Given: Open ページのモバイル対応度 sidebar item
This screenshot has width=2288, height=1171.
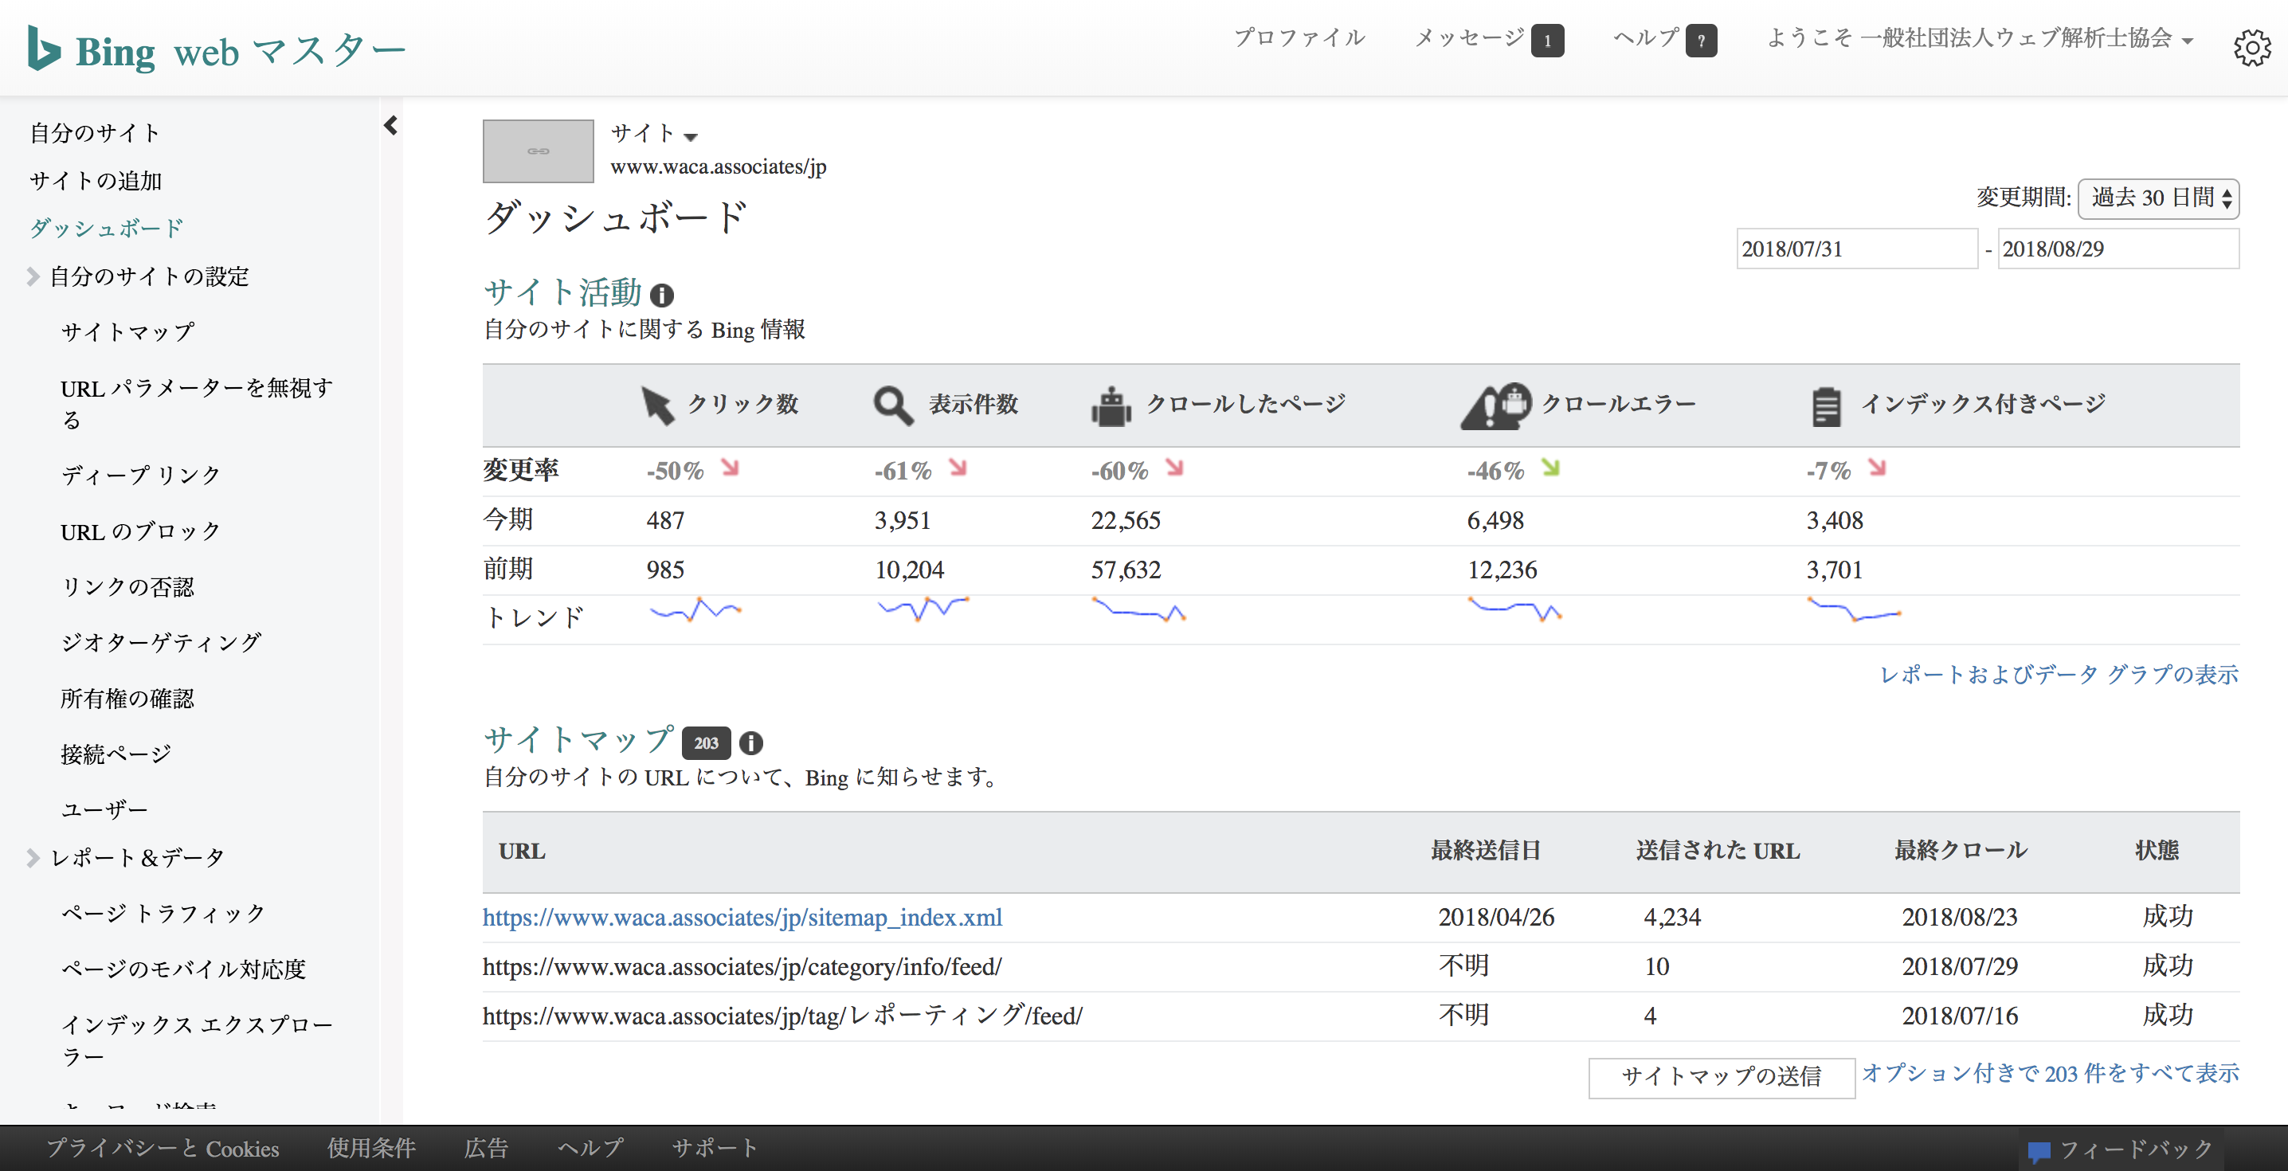Looking at the screenshot, I should (183, 969).
